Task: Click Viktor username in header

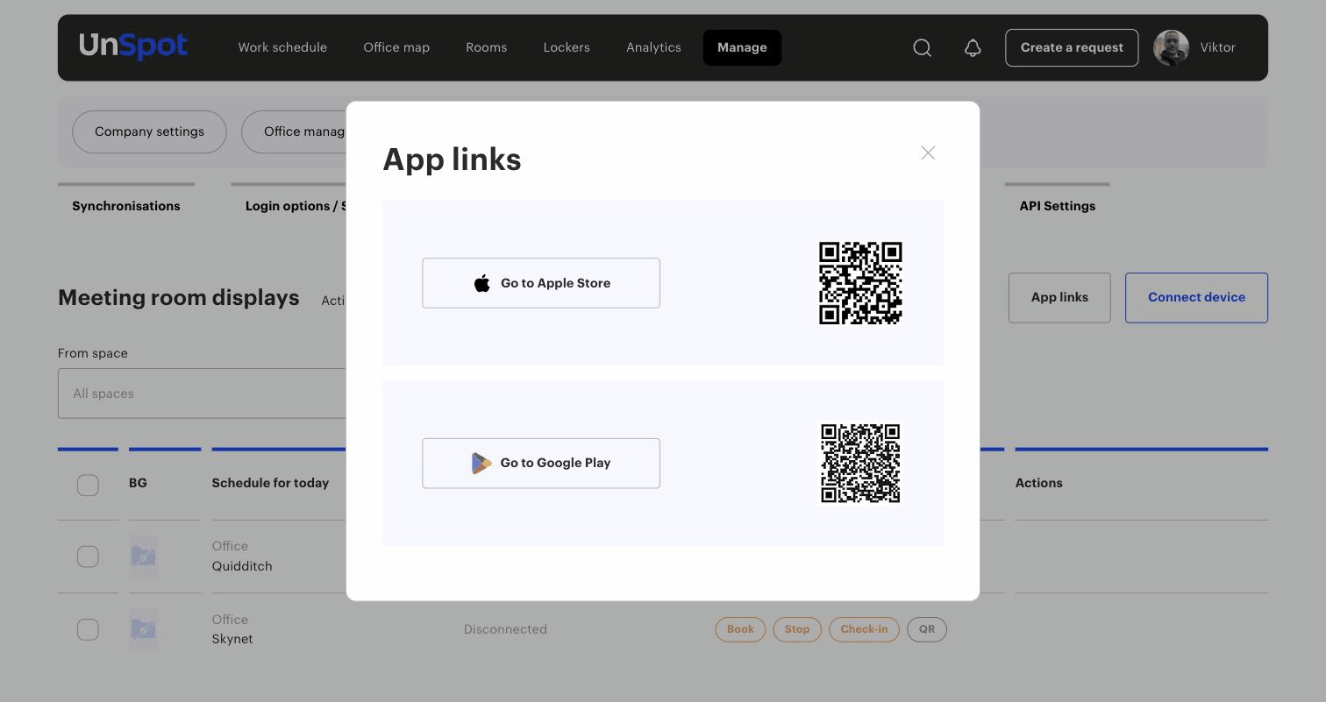Action: click(x=1217, y=48)
